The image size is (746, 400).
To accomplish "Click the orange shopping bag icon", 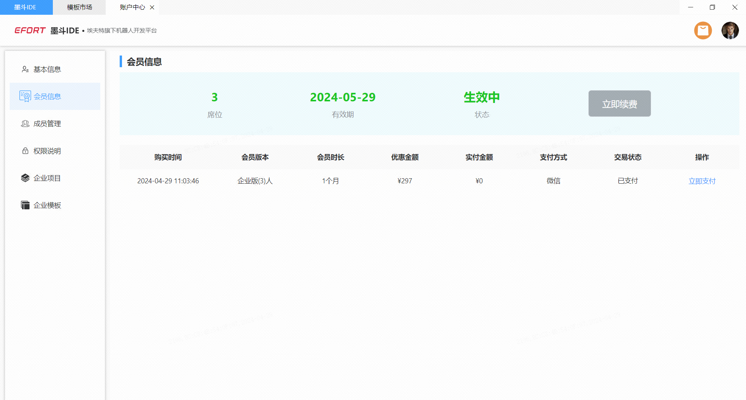I will click(703, 30).
